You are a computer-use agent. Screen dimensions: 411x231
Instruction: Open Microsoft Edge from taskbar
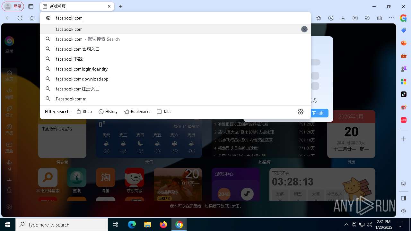[x=132, y=225]
